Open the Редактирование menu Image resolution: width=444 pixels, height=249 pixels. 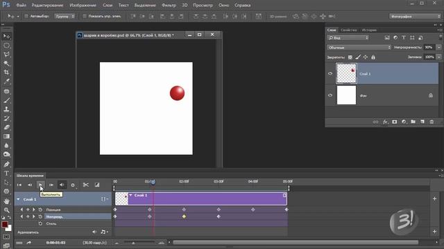pyautogui.click(x=47, y=5)
